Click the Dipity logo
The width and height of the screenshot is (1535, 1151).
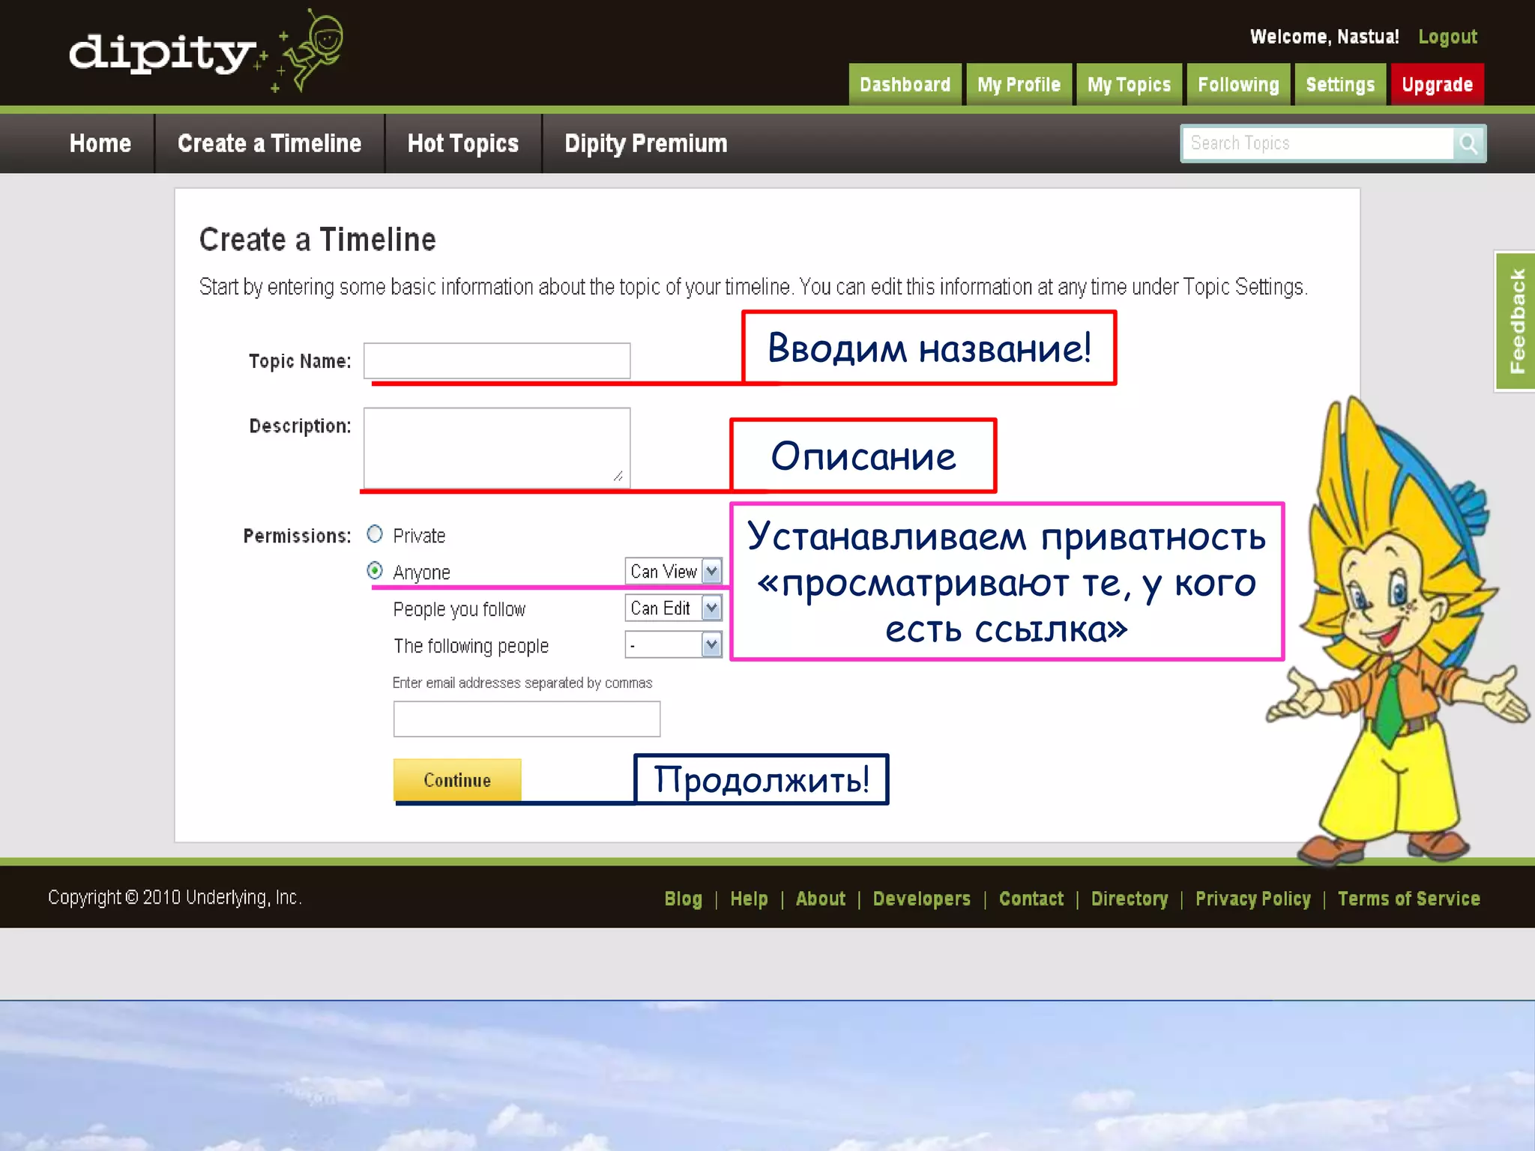click(x=206, y=51)
